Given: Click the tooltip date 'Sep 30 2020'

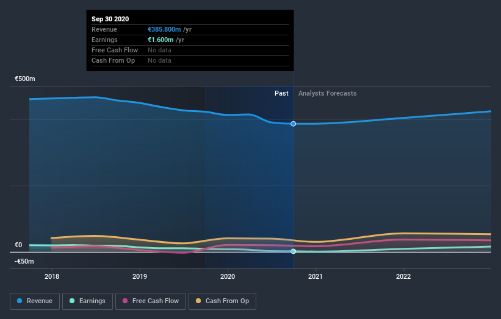Looking at the screenshot, I should [110, 19].
